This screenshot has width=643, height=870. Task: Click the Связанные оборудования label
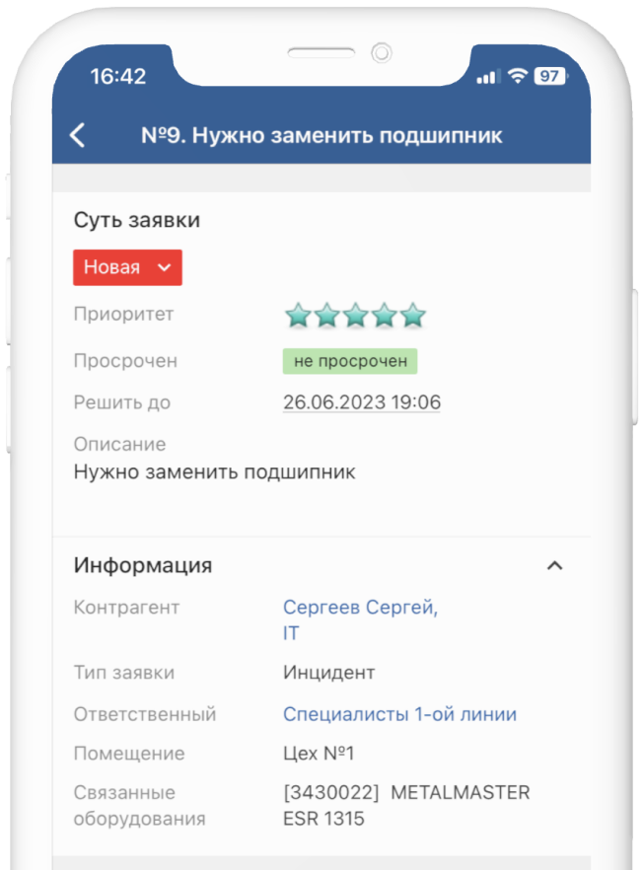(140, 806)
